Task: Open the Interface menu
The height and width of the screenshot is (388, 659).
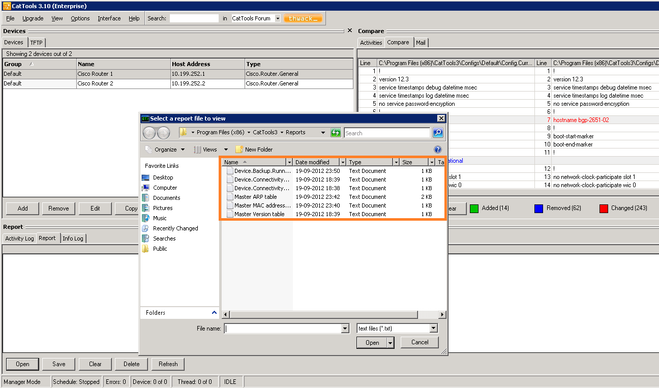Action: [109, 18]
